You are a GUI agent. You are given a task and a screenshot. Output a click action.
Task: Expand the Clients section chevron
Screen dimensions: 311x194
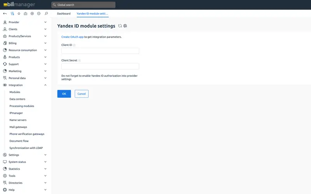click(x=45, y=29)
